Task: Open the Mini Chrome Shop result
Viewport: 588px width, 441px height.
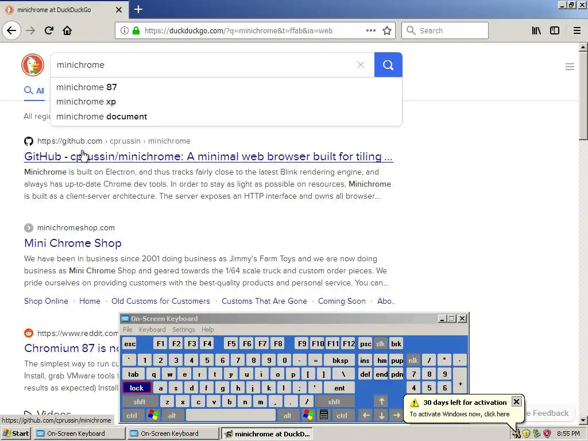Action: pos(73,243)
